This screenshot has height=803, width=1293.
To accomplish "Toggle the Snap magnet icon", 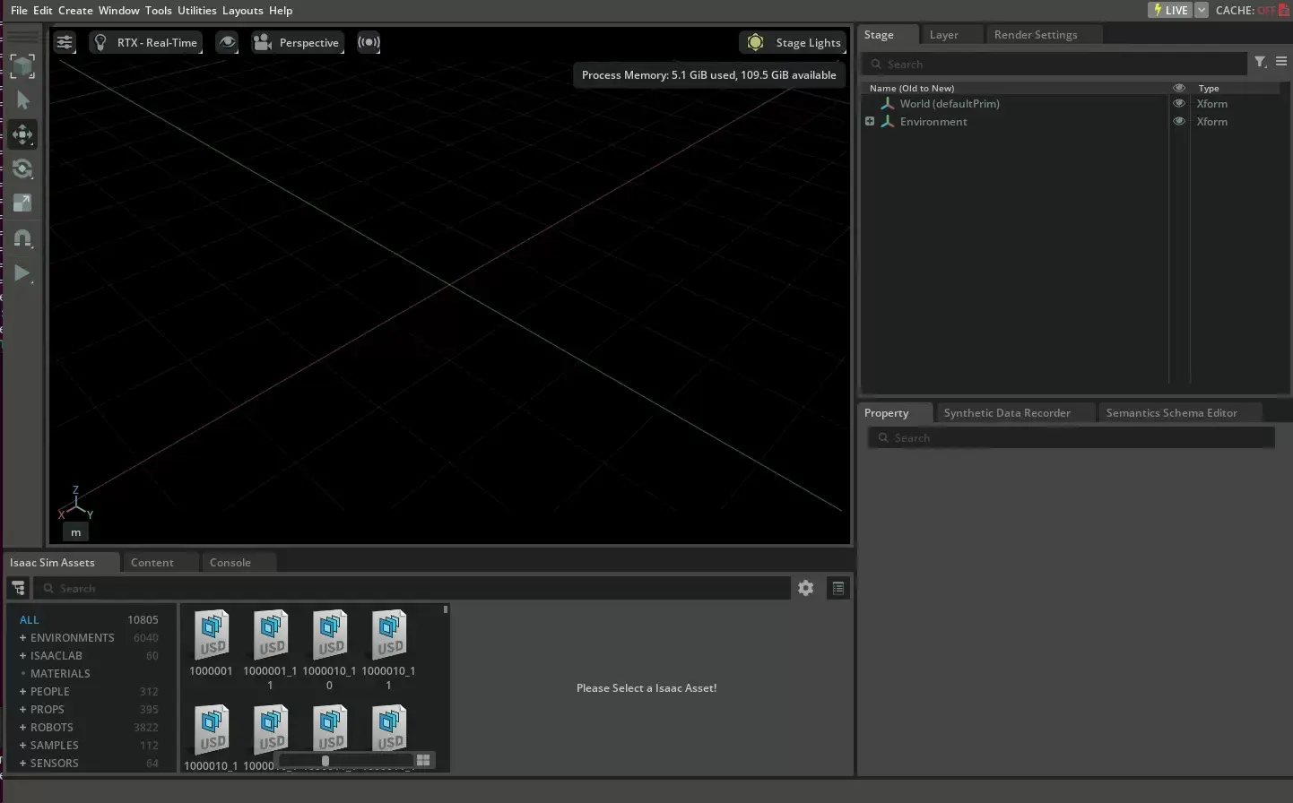I will [22, 238].
